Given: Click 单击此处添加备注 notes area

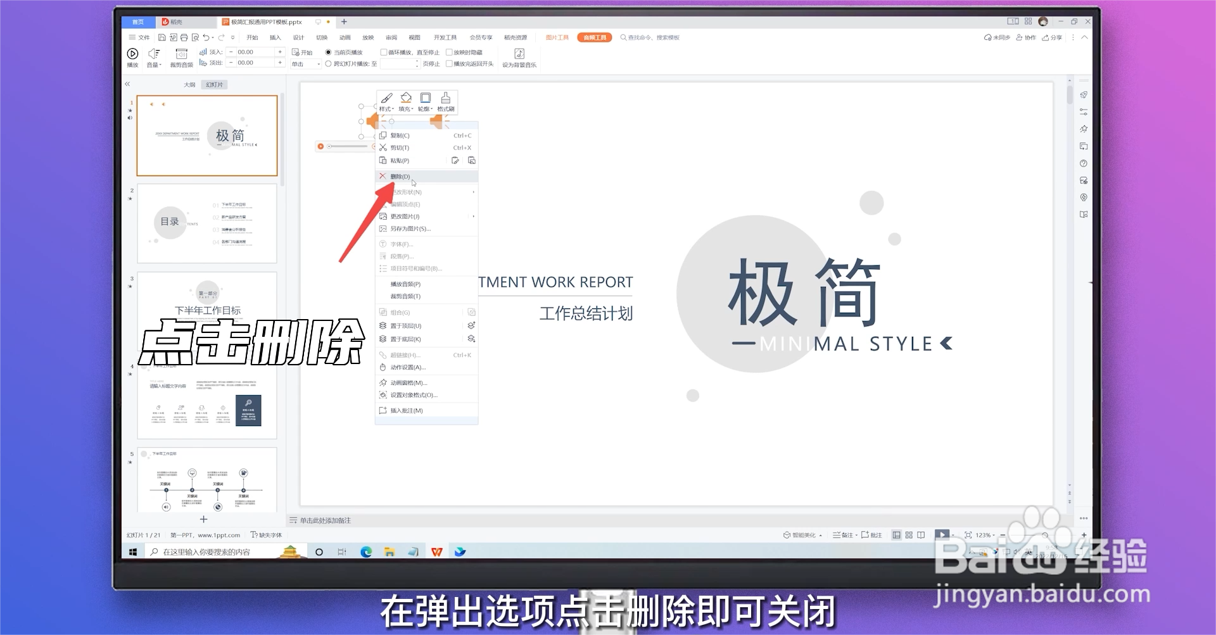Looking at the screenshot, I should [325, 520].
